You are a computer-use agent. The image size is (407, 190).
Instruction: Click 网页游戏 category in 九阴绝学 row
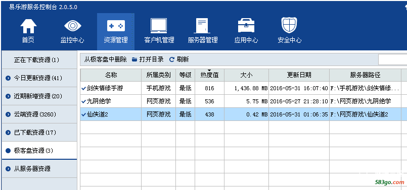(159, 101)
